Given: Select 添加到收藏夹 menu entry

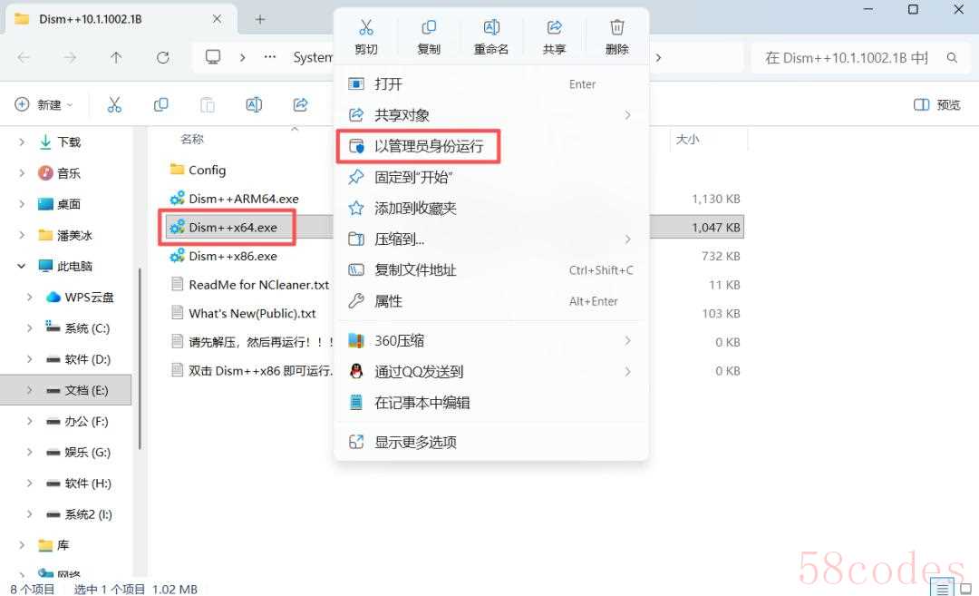Looking at the screenshot, I should click(491, 208).
